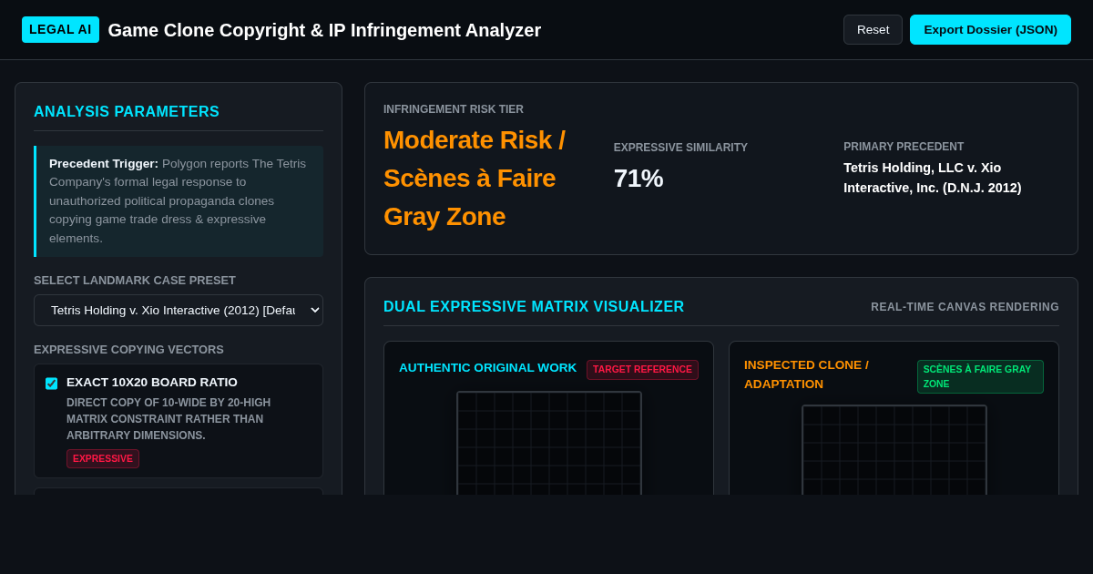The image size is (1093, 574).
Task: Click the TARGET REFERENCE badge
Action: pyautogui.click(x=642, y=369)
